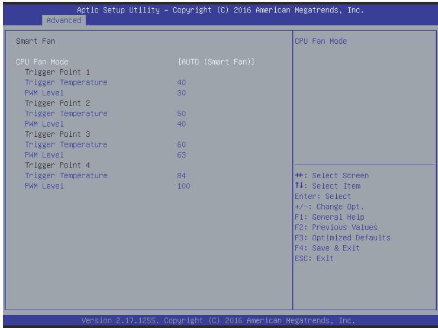The image size is (438, 328).
Task: Click the left-right arrows Select Screen icon
Action: point(299,175)
